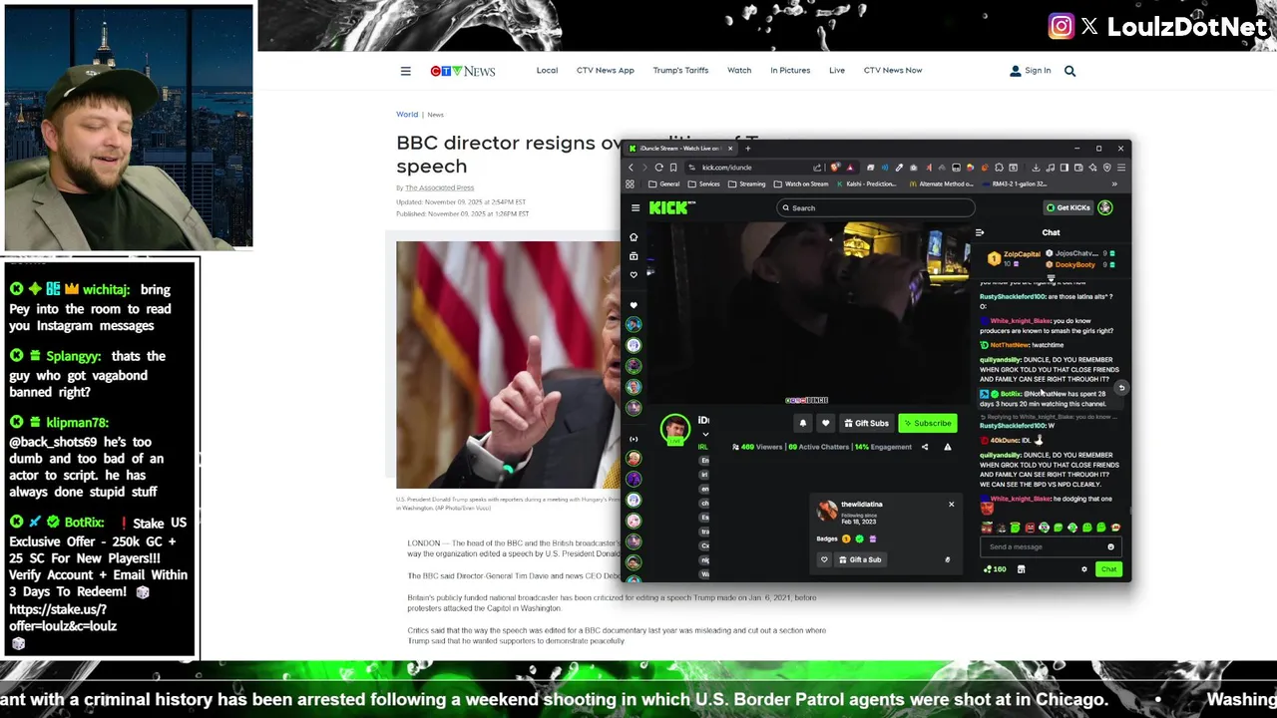The height and width of the screenshot is (718, 1277).
Task: Select Trump's Tariffs in CTV navigation
Action: 680,71
